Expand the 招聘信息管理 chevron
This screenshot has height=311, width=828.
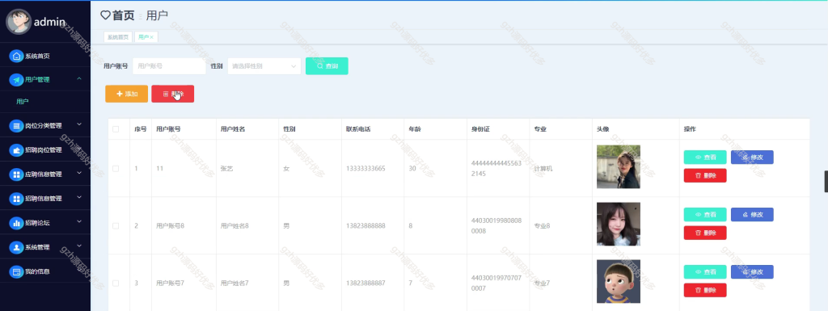(79, 197)
